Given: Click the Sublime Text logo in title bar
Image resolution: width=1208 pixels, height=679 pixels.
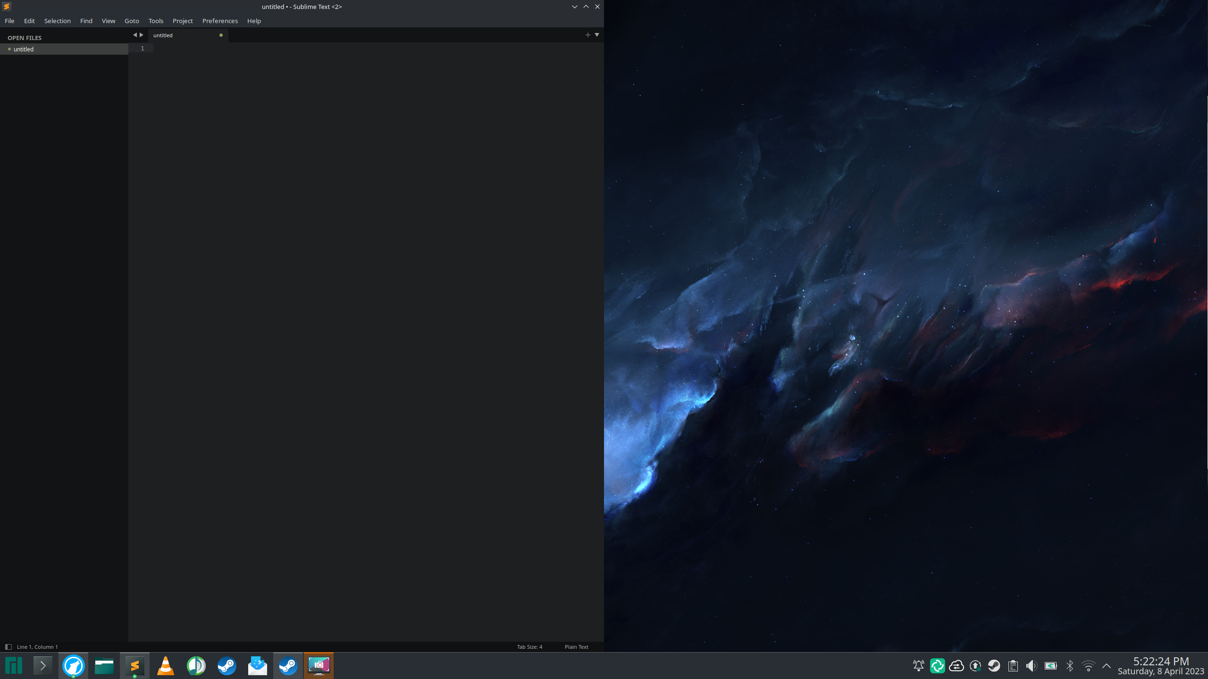Looking at the screenshot, I should coord(7,7).
